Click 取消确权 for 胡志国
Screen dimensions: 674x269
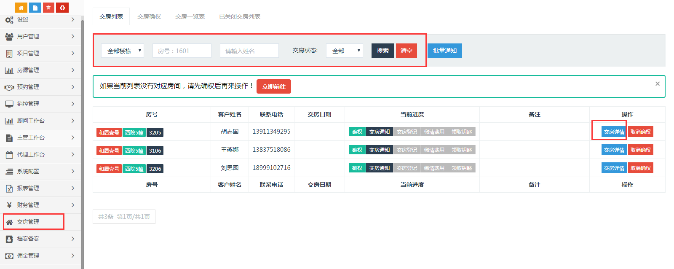pyautogui.click(x=641, y=132)
